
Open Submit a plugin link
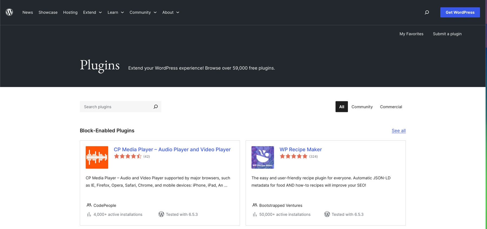(447, 34)
